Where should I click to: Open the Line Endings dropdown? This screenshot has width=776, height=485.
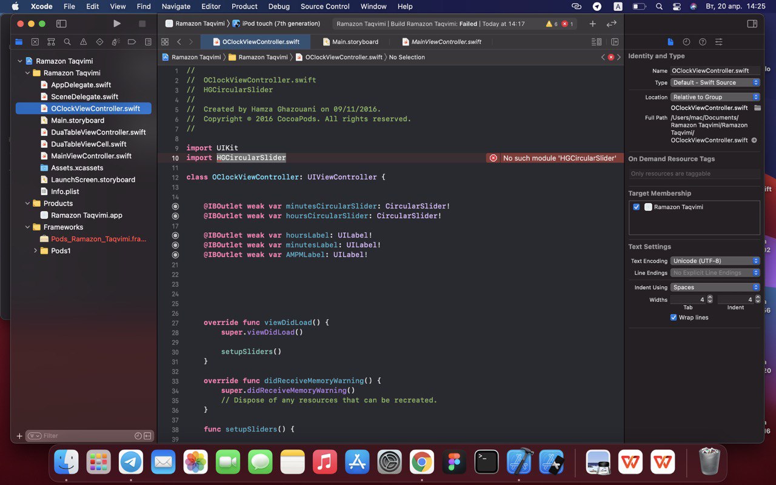point(715,273)
